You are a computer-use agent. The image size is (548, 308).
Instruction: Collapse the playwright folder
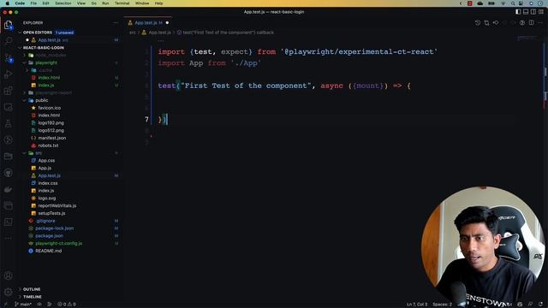click(x=46, y=62)
